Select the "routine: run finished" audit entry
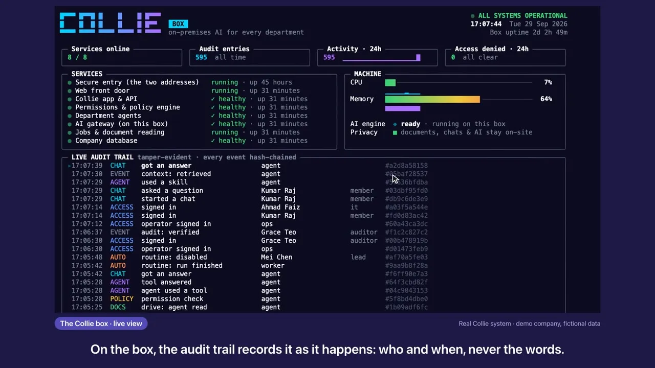This screenshot has width=655, height=368. coord(182,266)
